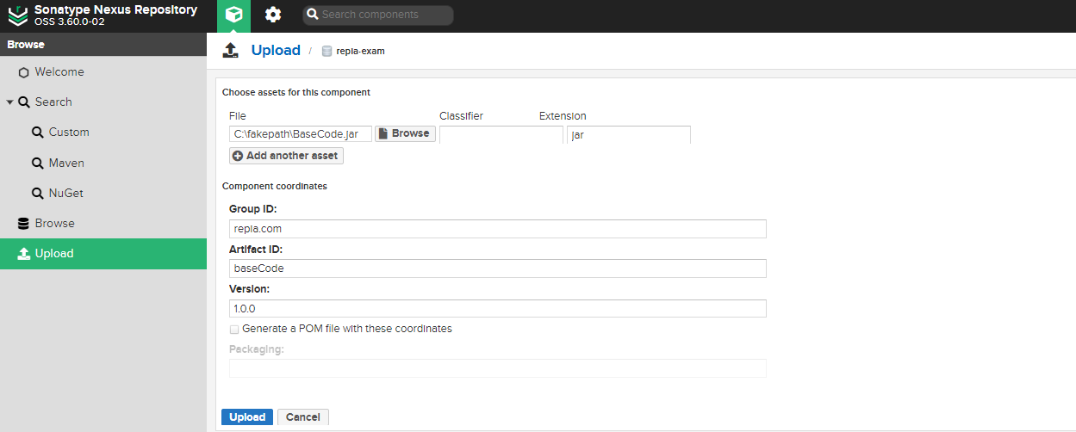Click the Browse cube icon in header
Screen dimensions: 1076x432
[233, 15]
